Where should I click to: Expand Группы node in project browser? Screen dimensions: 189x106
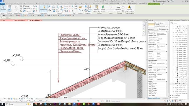[171, 97]
